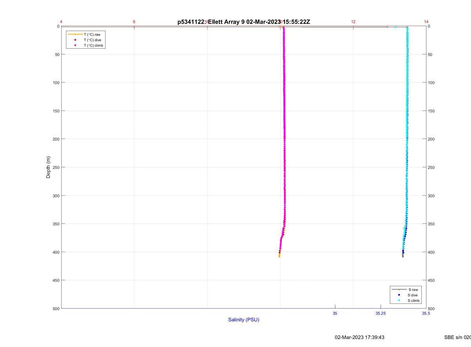Click the red temperature tick label '12'
This screenshot has width=471, height=347.
[x=353, y=22]
